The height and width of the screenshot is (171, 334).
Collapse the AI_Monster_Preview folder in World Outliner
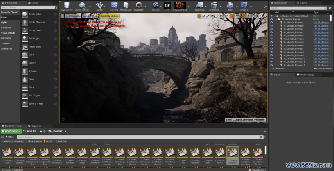click(x=277, y=19)
